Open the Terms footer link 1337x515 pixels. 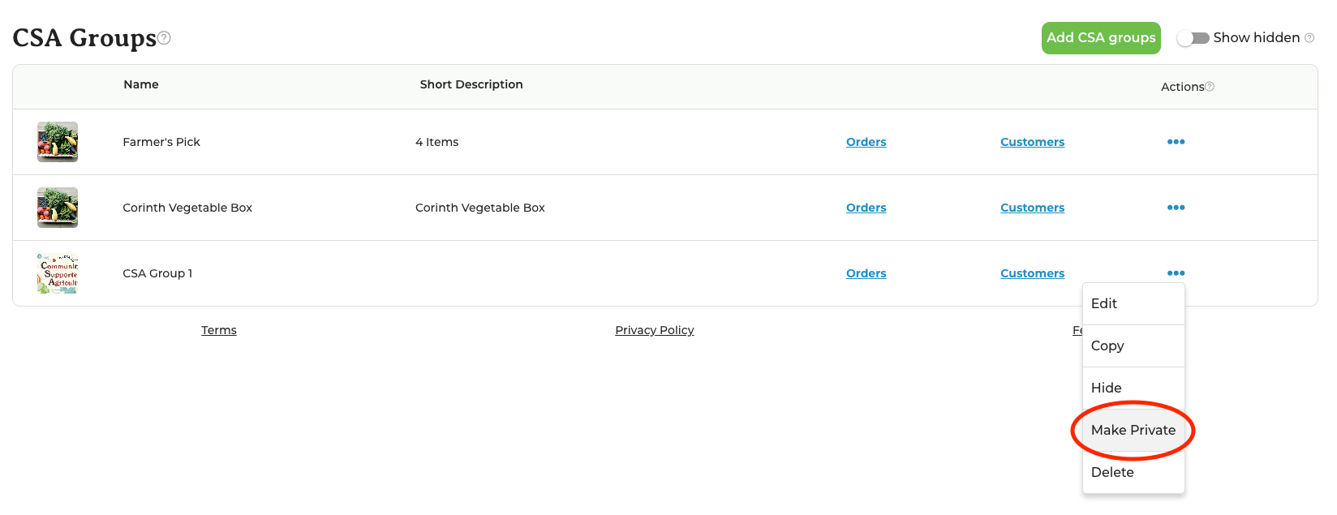pos(219,330)
